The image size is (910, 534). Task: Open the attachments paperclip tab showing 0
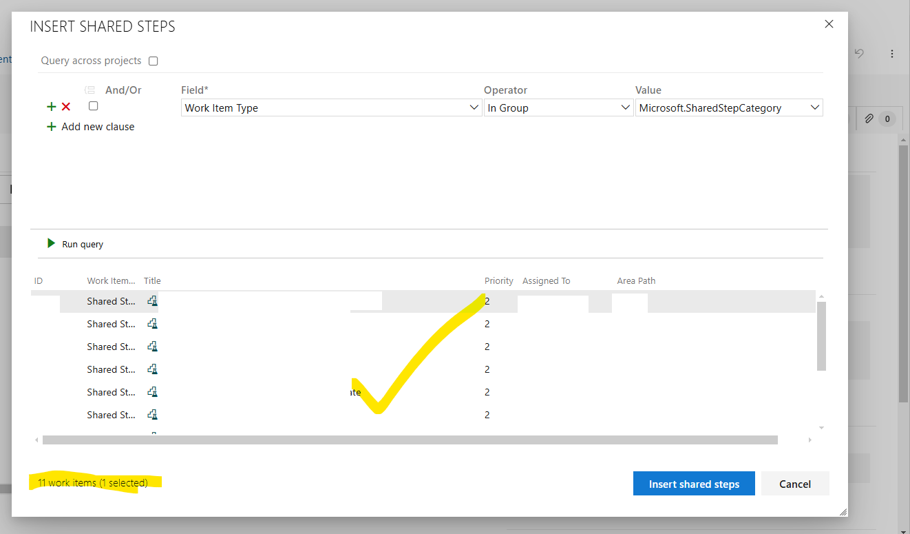coord(878,119)
